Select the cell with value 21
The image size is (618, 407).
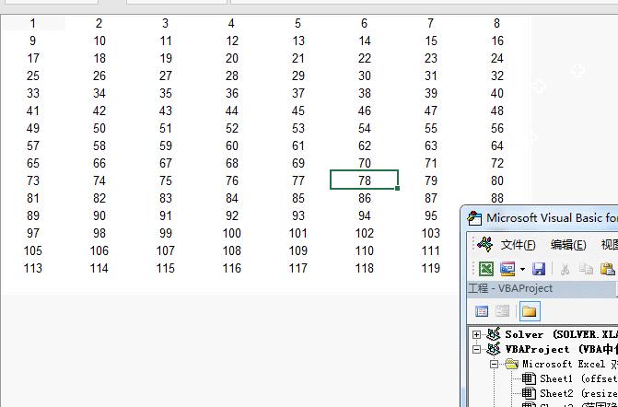tap(298, 58)
